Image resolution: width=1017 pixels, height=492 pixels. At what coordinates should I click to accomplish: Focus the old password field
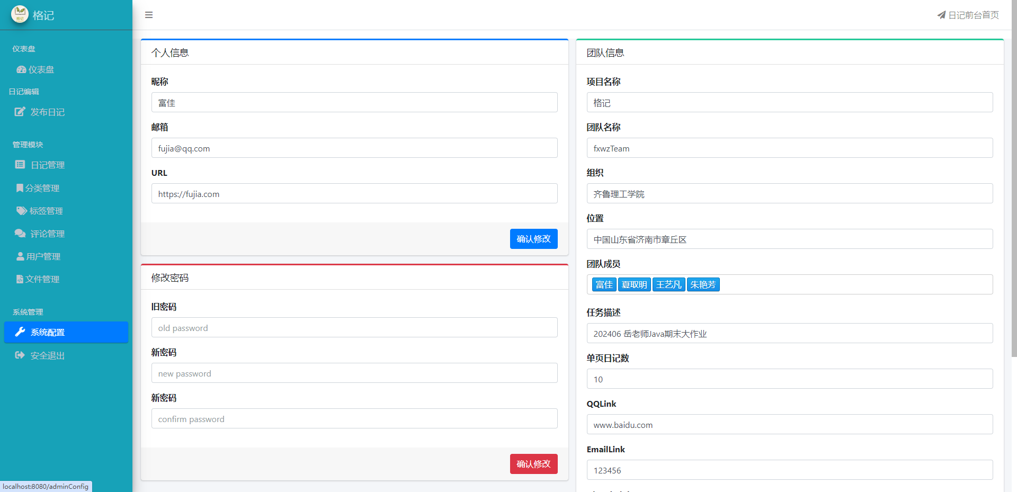point(354,328)
